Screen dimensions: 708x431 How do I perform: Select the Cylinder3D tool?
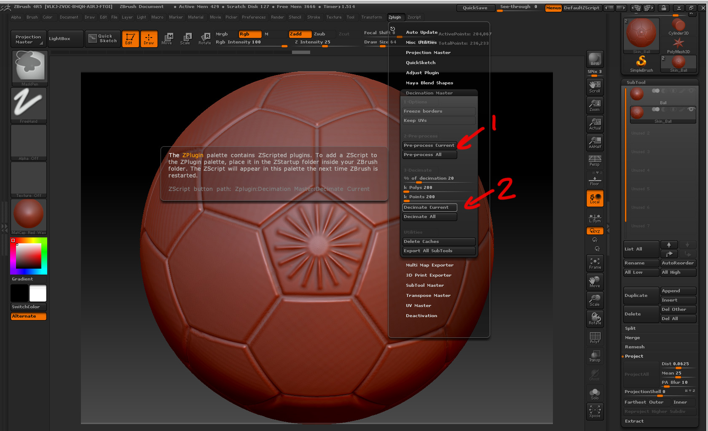pos(678,27)
